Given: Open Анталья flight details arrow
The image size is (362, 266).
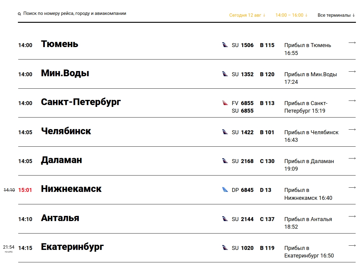Looking at the screenshot, I should [352, 216].
